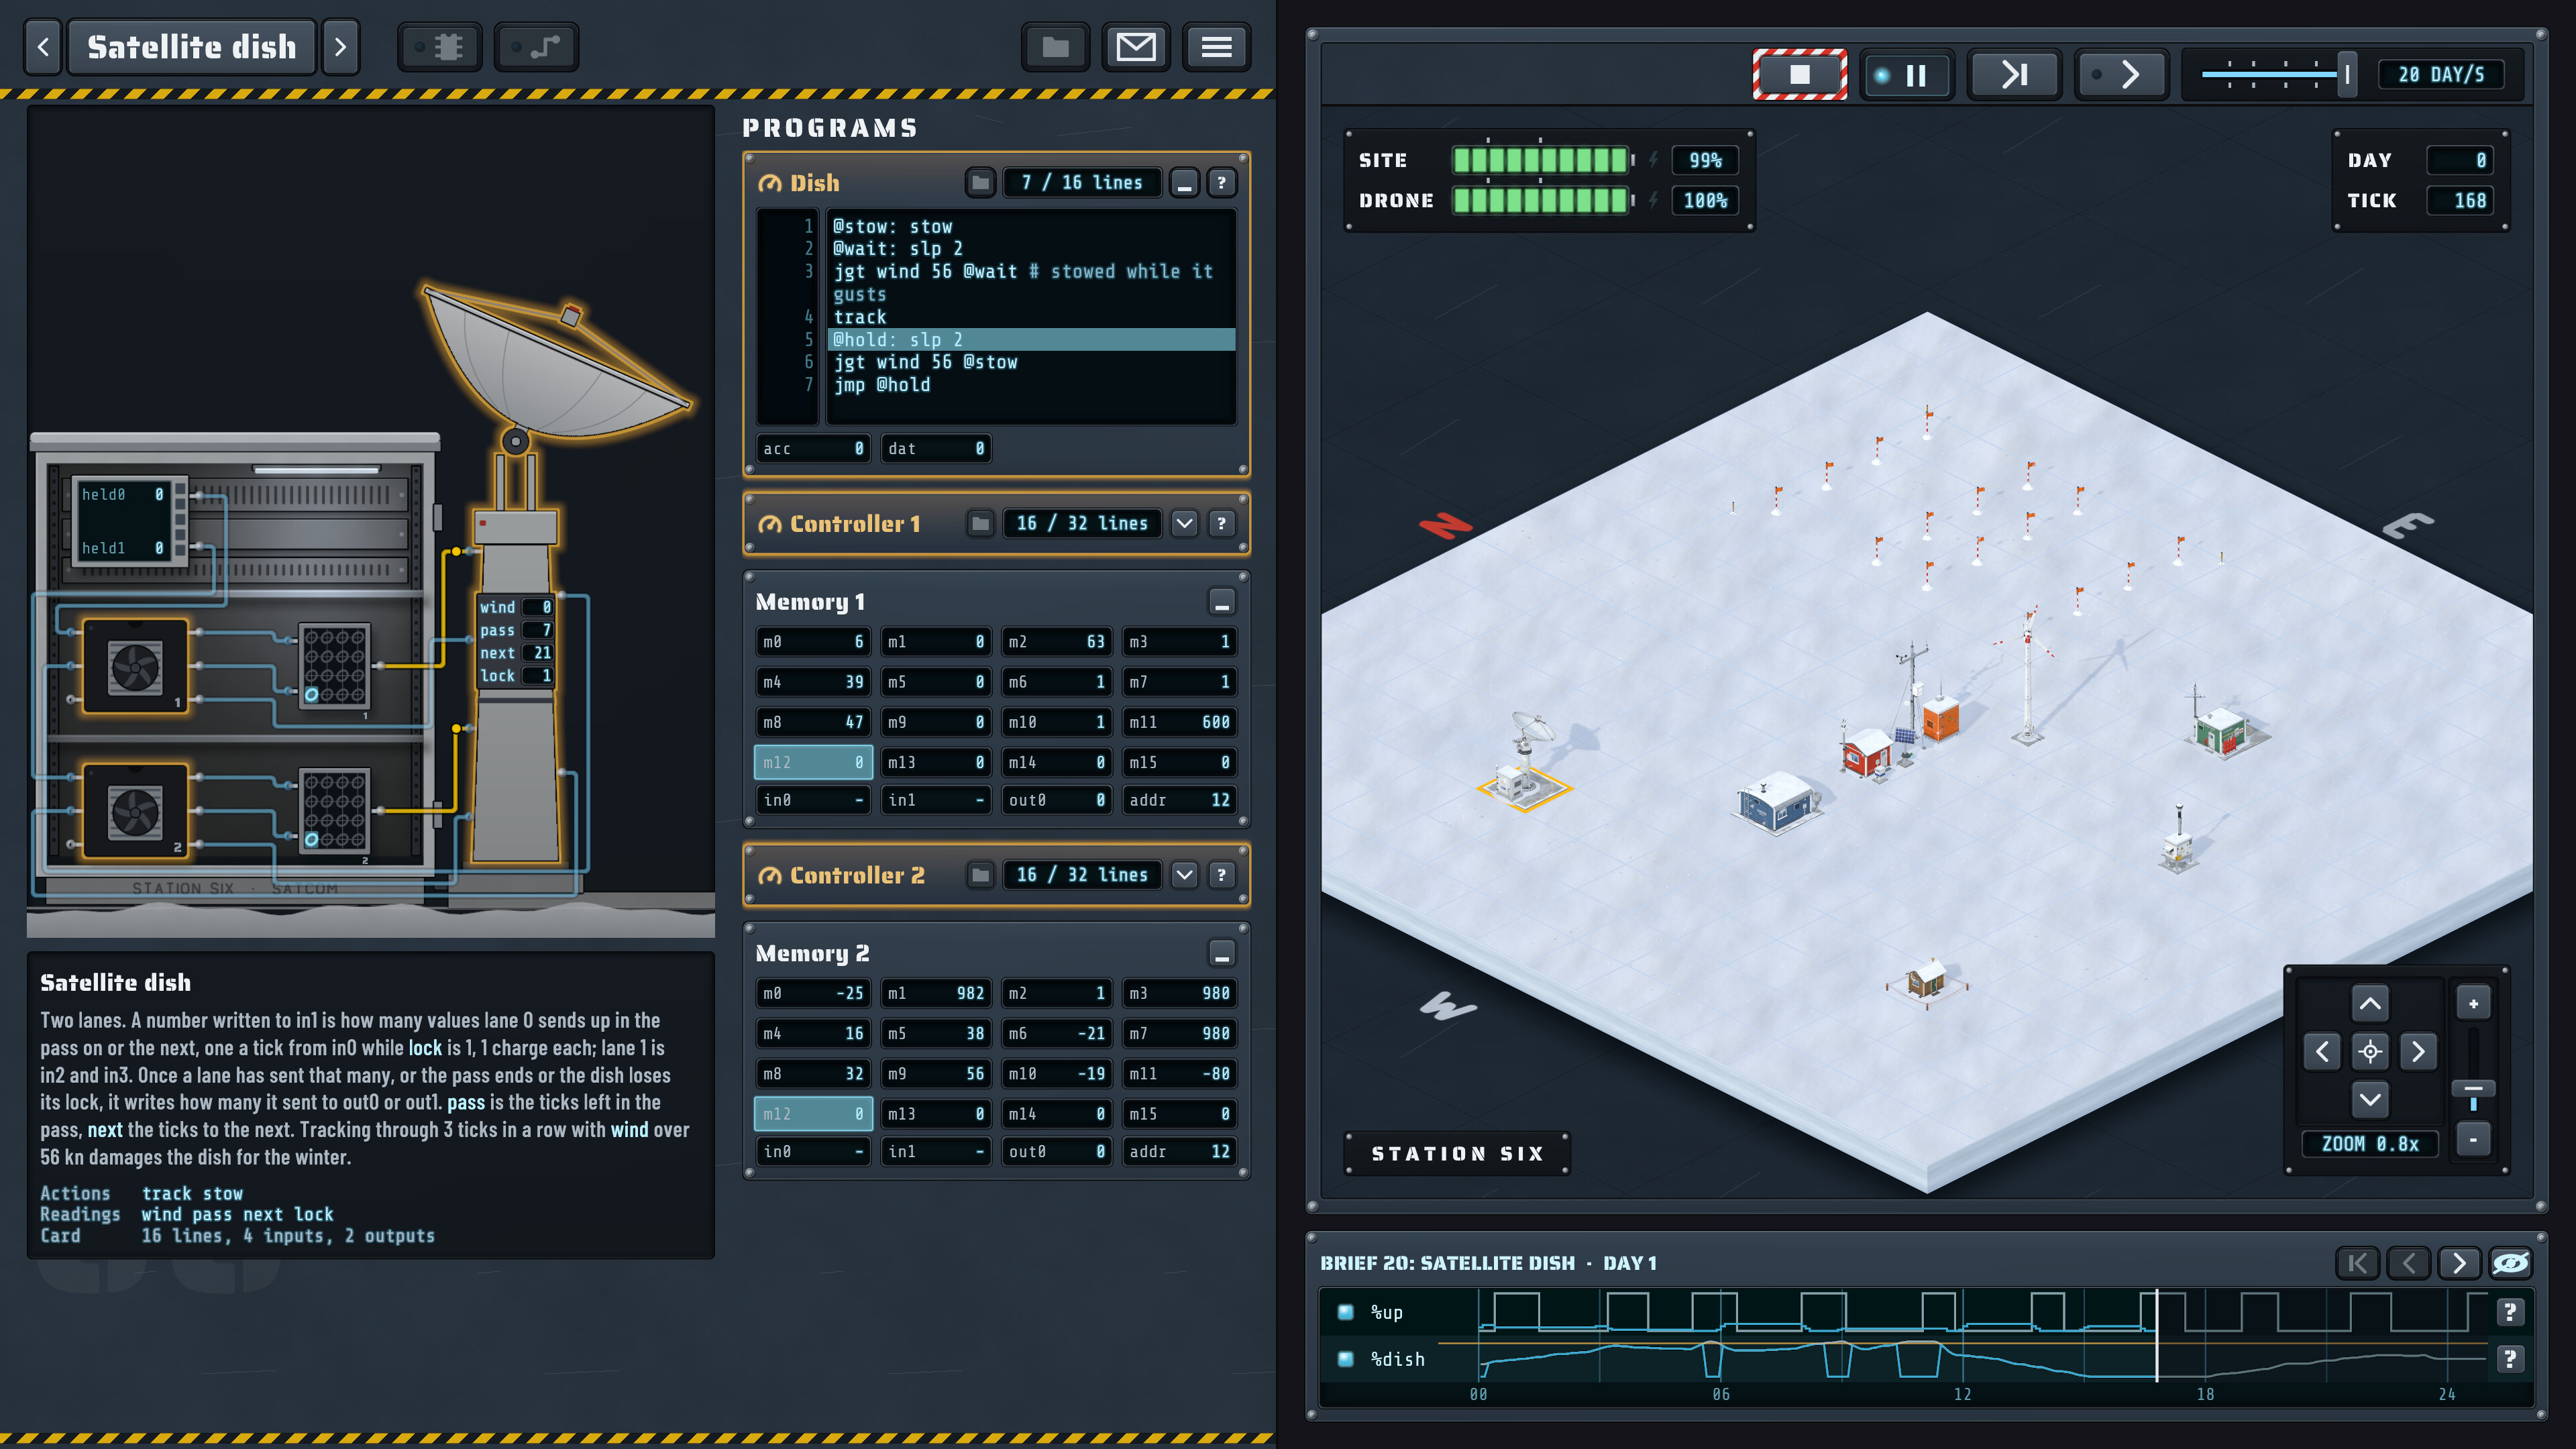Stop the simulation

coord(1799,74)
